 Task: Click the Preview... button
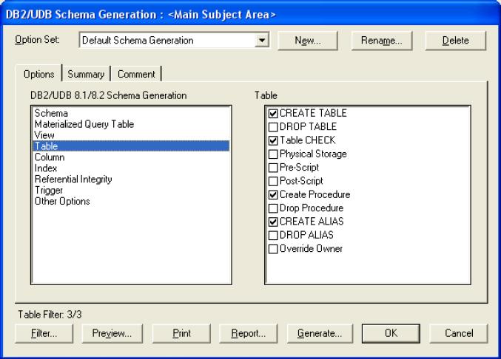pyautogui.click(x=112, y=333)
